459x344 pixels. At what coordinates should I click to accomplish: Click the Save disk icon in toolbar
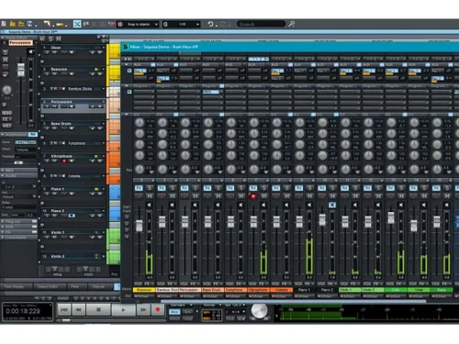click(x=29, y=24)
